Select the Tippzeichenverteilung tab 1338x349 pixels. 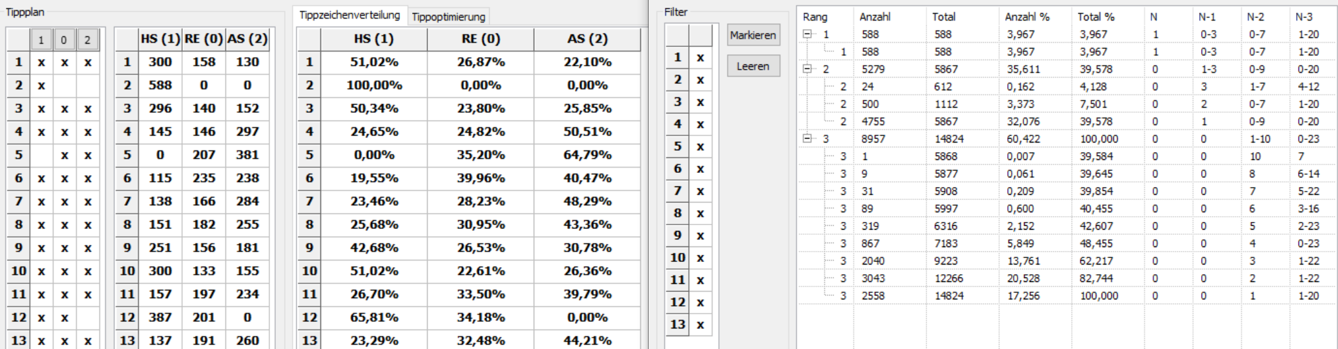[350, 15]
